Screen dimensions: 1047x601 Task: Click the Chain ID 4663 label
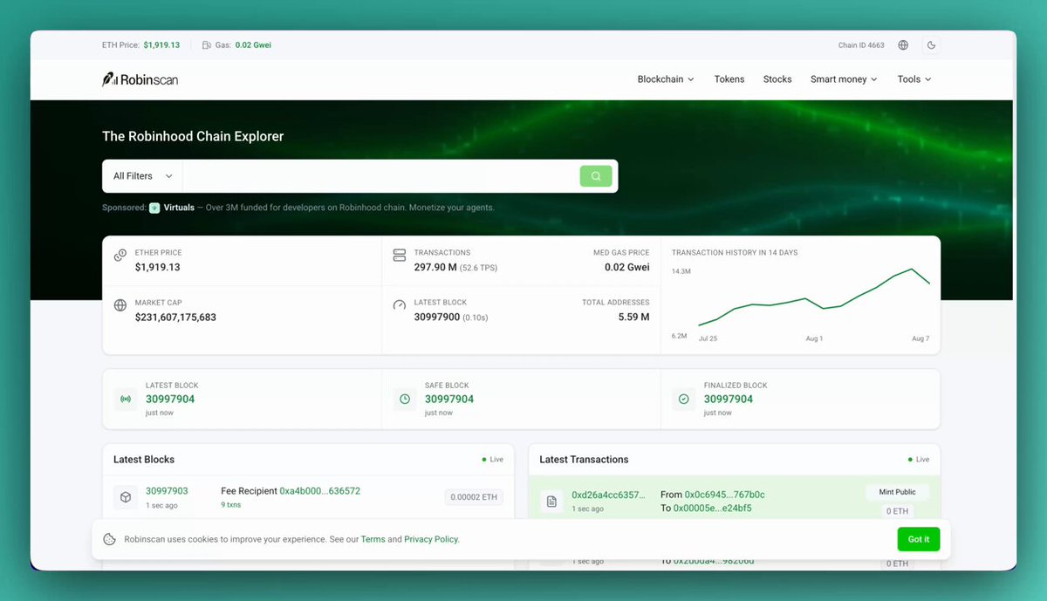861,45
